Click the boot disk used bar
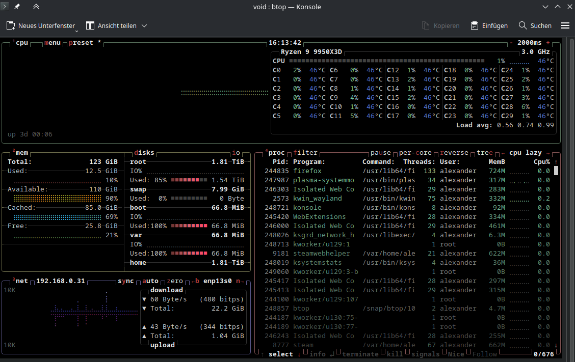Screen dimensions: 575x362 189,226
